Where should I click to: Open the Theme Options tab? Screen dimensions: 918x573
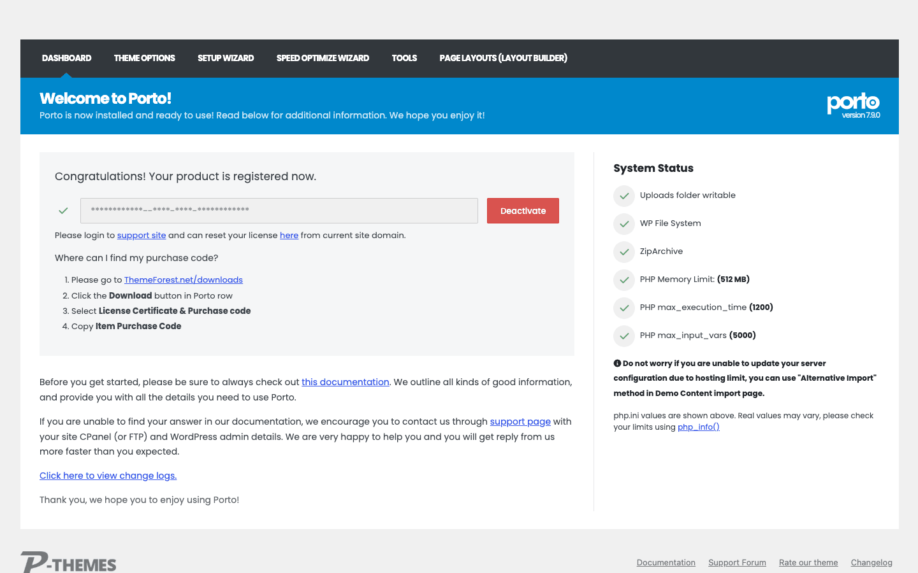pyautogui.click(x=144, y=58)
